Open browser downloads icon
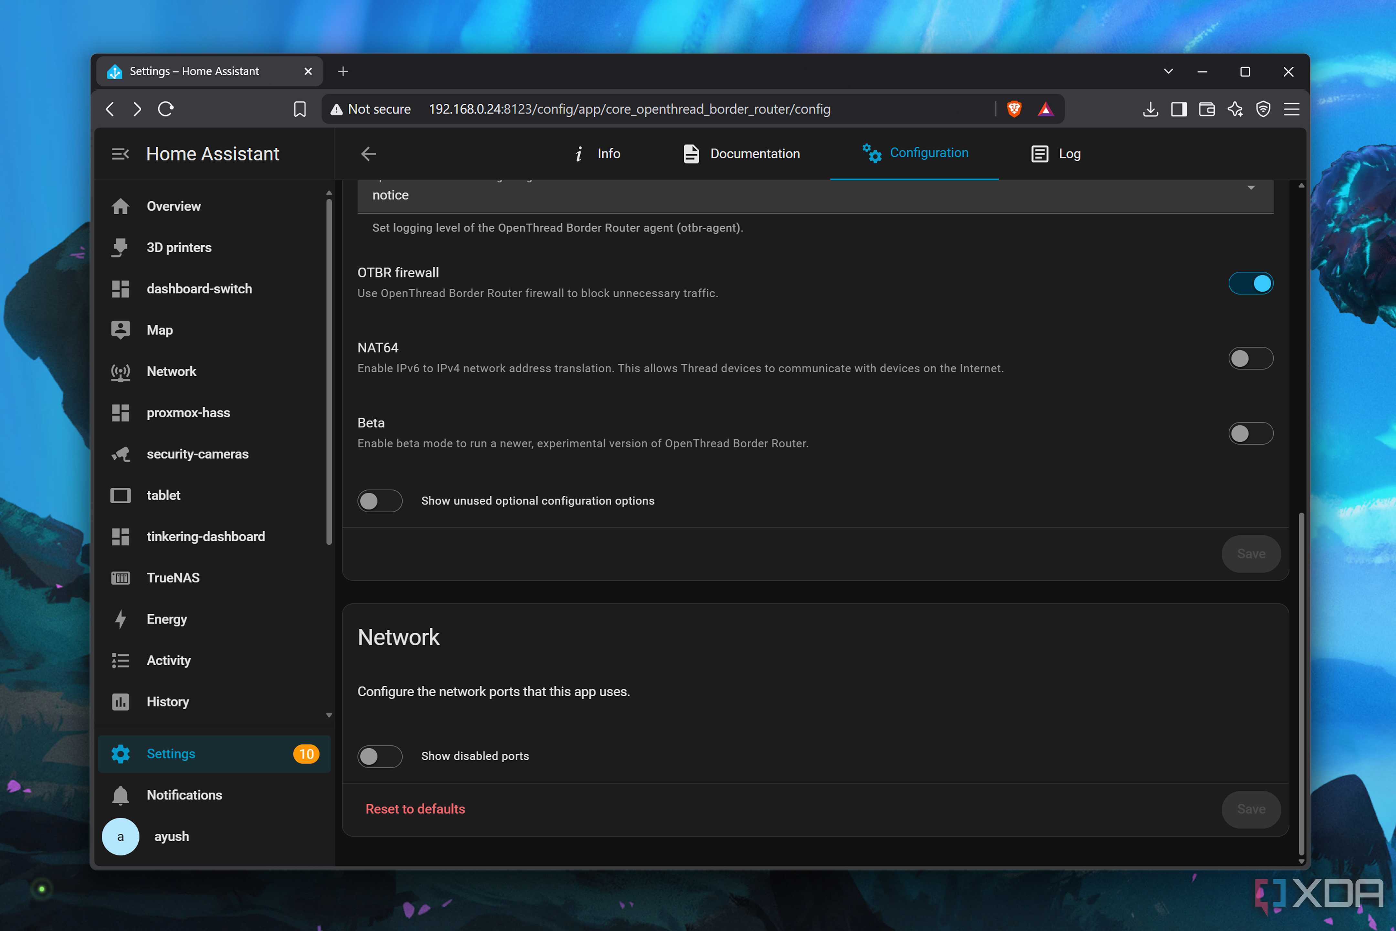The image size is (1396, 931). (x=1150, y=109)
